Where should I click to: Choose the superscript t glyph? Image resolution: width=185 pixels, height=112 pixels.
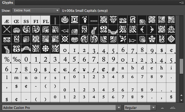(x=65, y=78)
